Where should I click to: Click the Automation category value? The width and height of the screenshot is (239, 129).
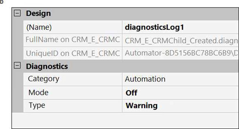(x=145, y=79)
